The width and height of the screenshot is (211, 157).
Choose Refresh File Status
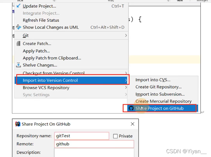pyautogui.click(x=72, y=20)
